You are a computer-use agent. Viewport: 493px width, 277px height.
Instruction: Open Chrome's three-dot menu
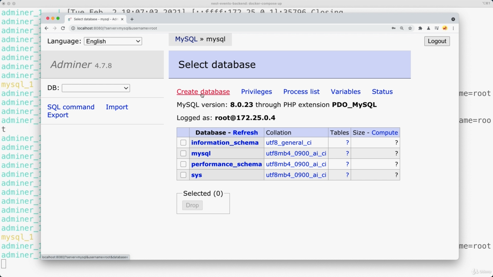click(453, 28)
